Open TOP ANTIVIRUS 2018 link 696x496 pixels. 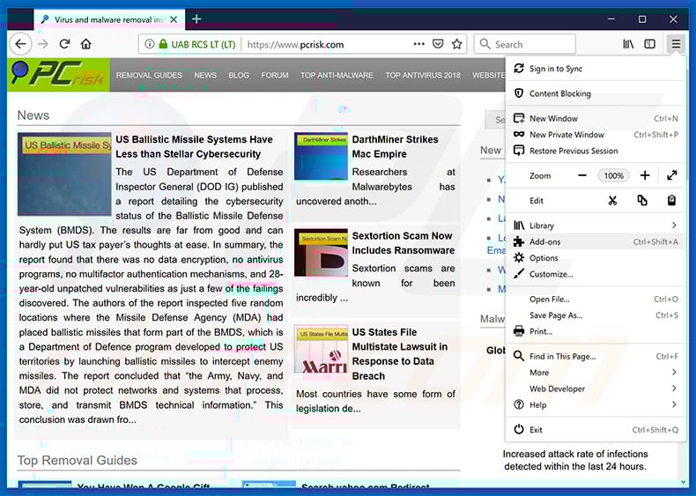pyautogui.click(x=423, y=75)
